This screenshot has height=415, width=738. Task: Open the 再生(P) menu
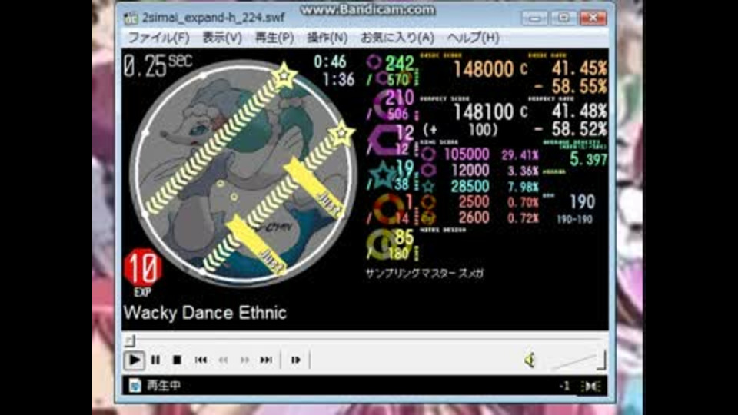coord(274,38)
